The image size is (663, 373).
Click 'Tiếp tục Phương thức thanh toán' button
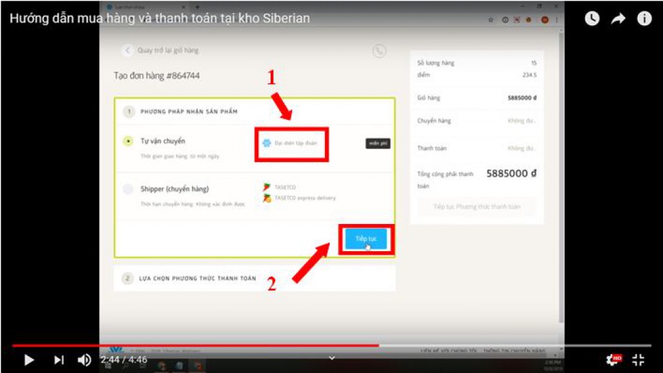coord(477,207)
